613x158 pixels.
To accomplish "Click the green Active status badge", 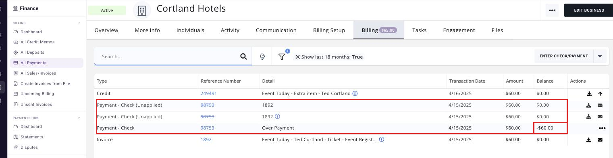I will click(107, 10).
